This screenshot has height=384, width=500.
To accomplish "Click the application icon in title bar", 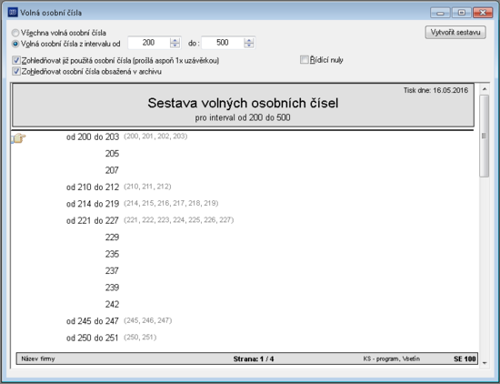I will [13, 13].
